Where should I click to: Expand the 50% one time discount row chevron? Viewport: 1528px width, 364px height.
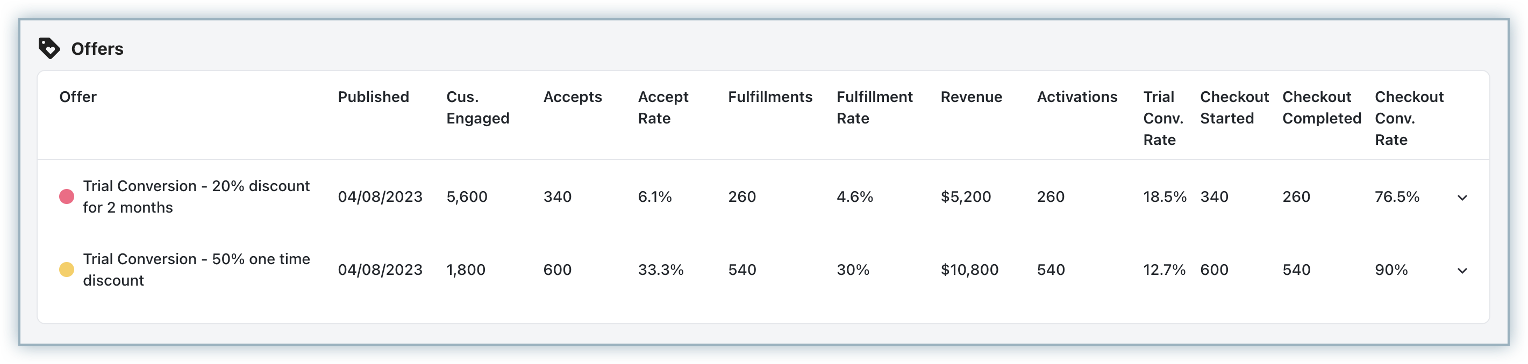pos(1462,271)
